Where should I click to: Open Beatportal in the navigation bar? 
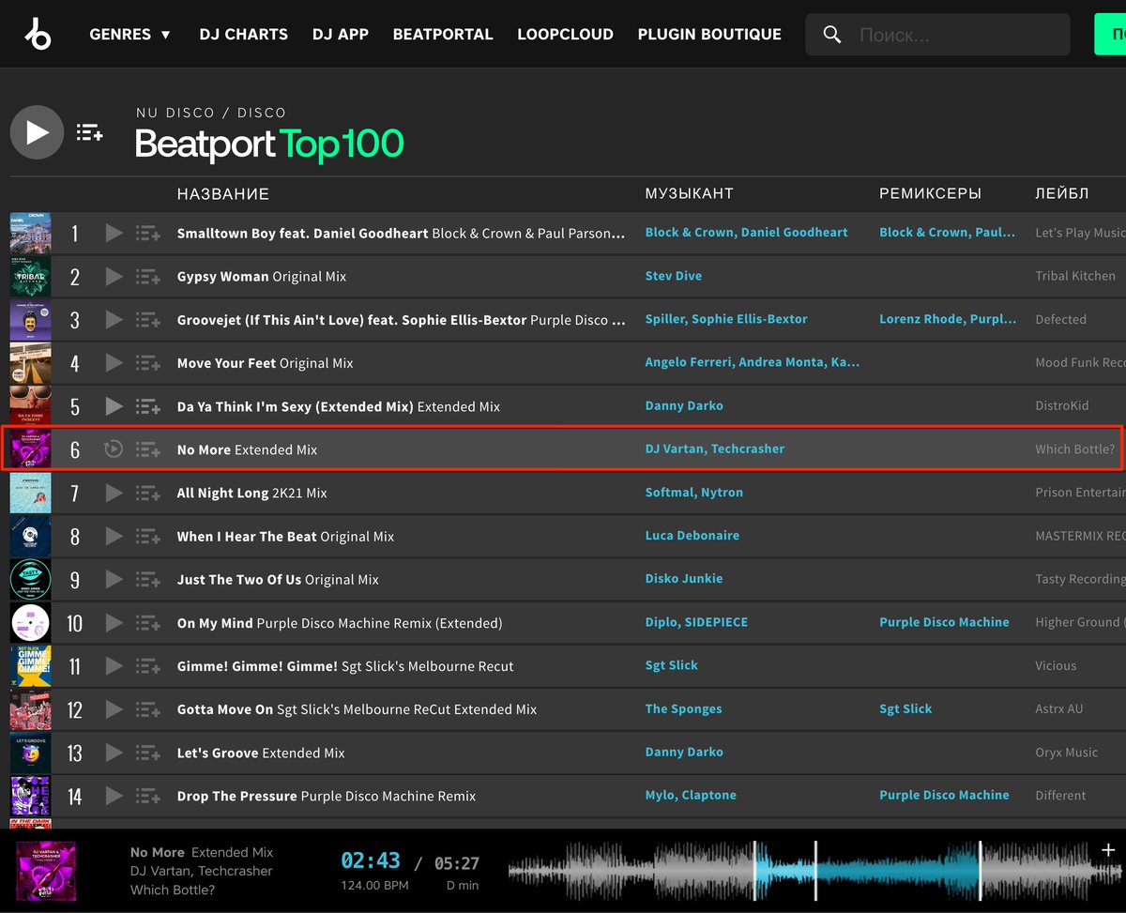coord(443,34)
